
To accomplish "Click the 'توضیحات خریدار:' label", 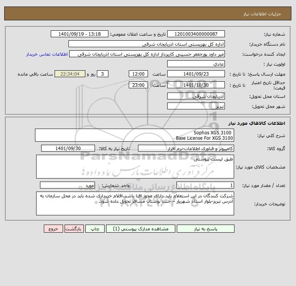I will click(270, 204).
